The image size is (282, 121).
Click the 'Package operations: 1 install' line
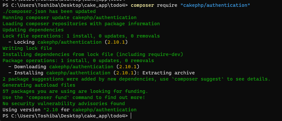point(78,60)
